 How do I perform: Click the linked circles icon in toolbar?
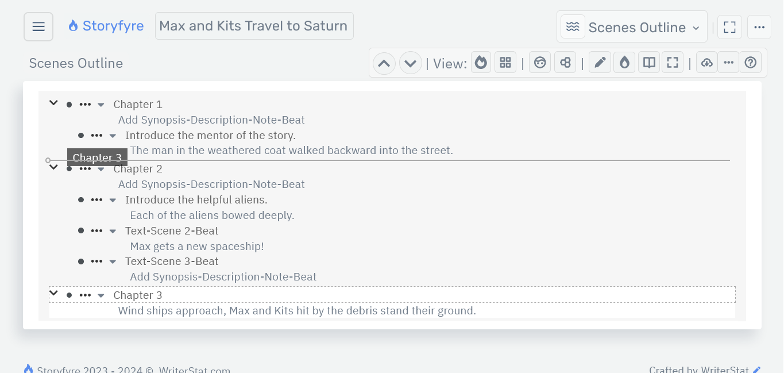(565, 63)
